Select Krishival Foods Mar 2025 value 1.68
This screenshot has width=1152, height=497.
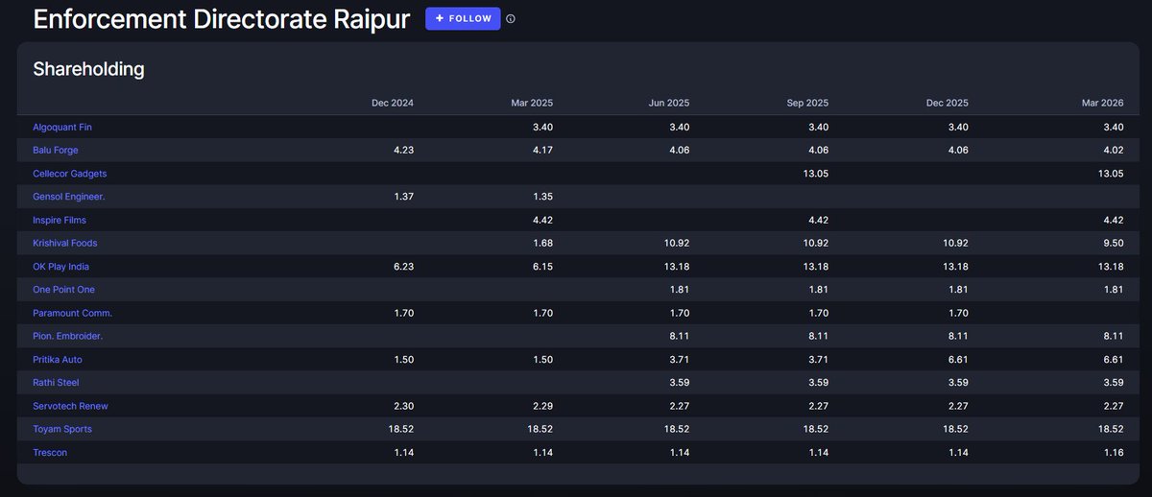point(543,243)
